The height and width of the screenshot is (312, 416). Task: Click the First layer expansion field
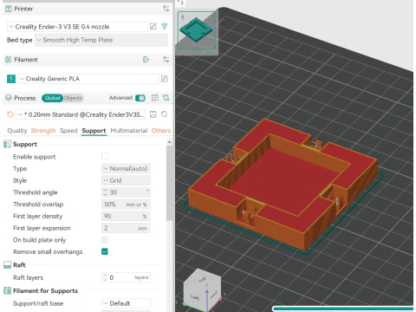pyautogui.click(x=126, y=228)
